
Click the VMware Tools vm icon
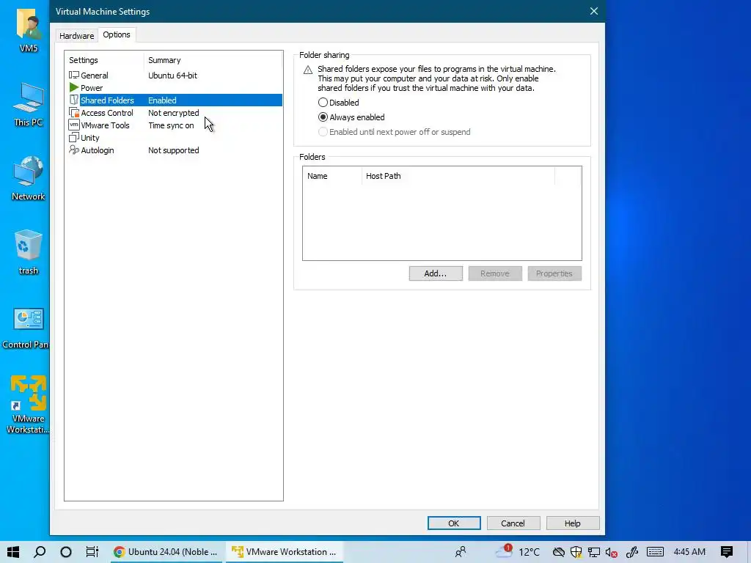point(74,125)
